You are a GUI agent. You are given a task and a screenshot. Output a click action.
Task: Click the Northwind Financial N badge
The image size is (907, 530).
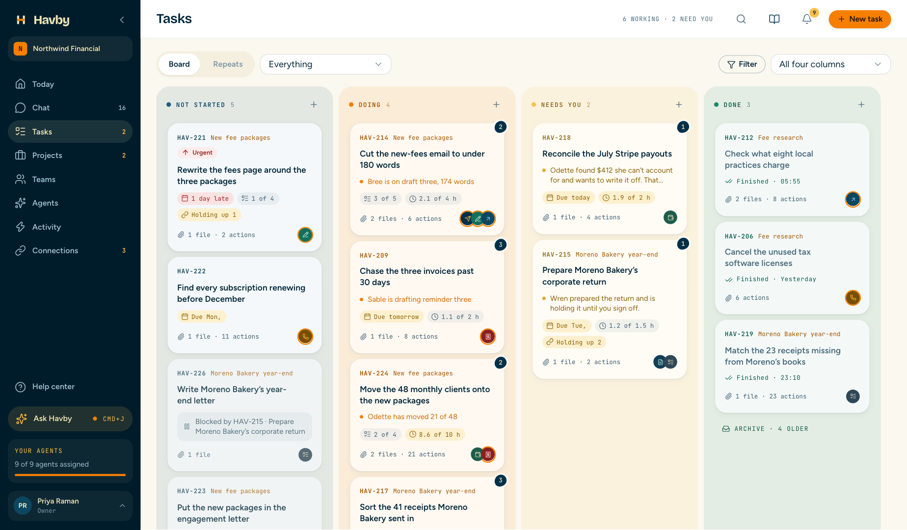pos(20,49)
